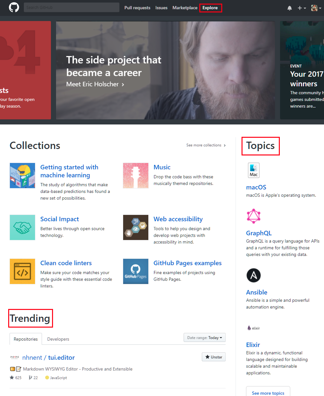The height and width of the screenshot is (396, 324).
Task: Click the pink GraphQL logo icon
Action: tap(254, 216)
